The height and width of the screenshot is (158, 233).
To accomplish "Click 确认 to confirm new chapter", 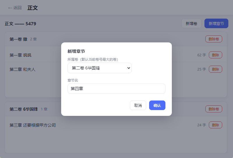I will [x=157, y=105].
